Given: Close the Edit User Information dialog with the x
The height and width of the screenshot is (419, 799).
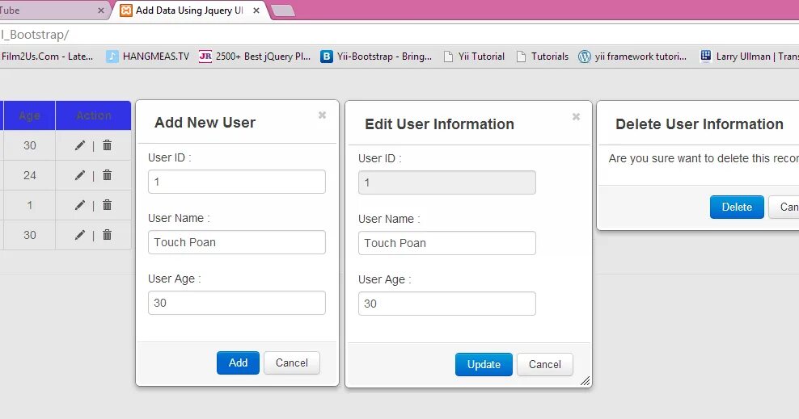Looking at the screenshot, I should (x=576, y=116).
